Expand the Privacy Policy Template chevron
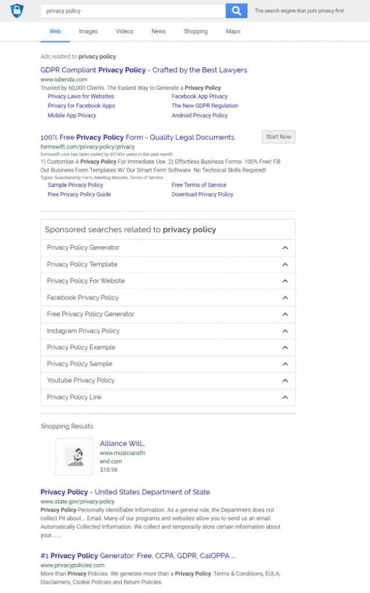The height and width of the screenshot is (593, 370). pyautogui.click(x=285, y=265)
